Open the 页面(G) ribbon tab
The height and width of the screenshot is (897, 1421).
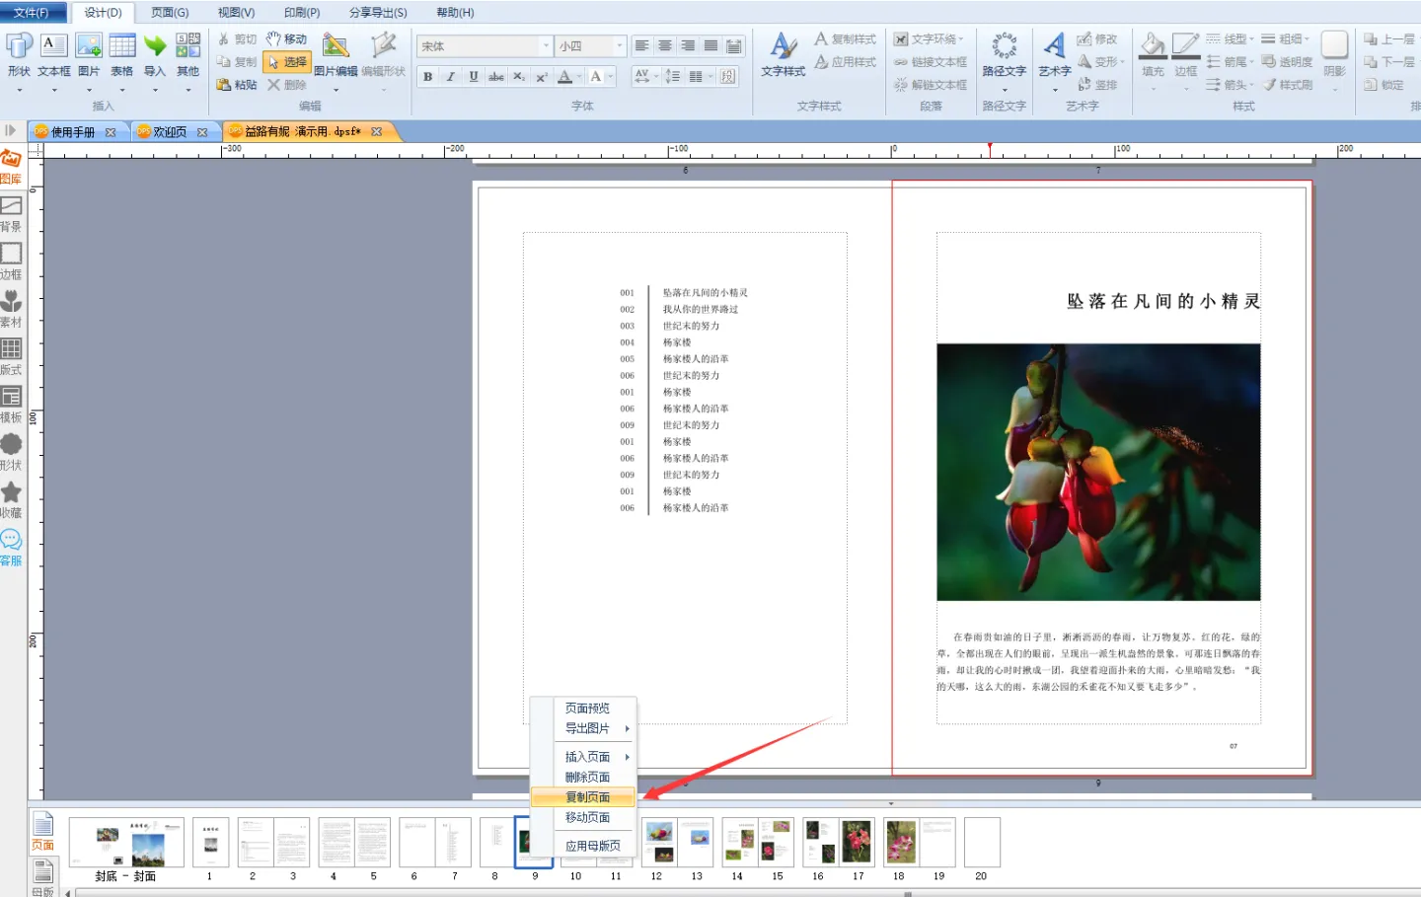[x=170, y=13]
